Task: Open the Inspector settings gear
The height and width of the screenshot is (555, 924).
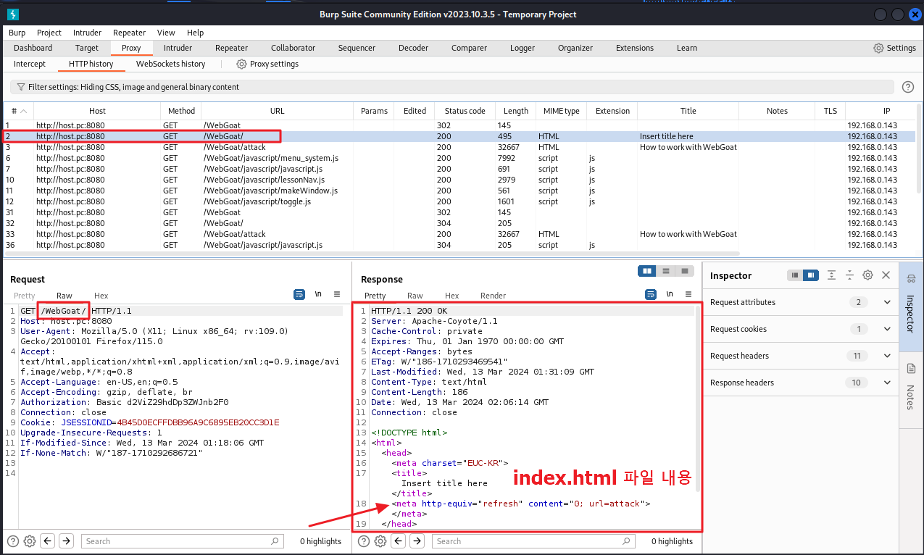Action: click(867, 275)
